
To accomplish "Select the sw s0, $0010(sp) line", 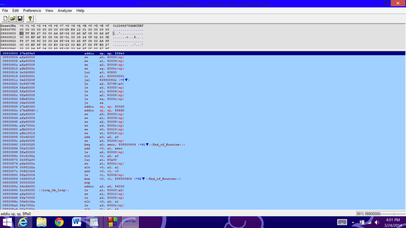I will tap(203, 129).
